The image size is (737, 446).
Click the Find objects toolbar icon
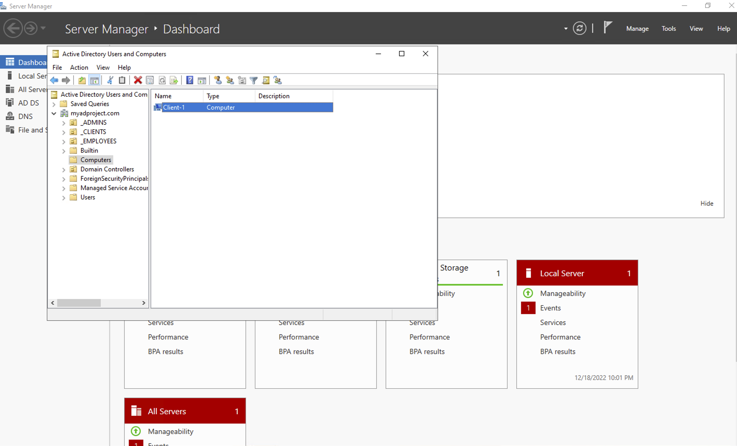click(266, 80)
